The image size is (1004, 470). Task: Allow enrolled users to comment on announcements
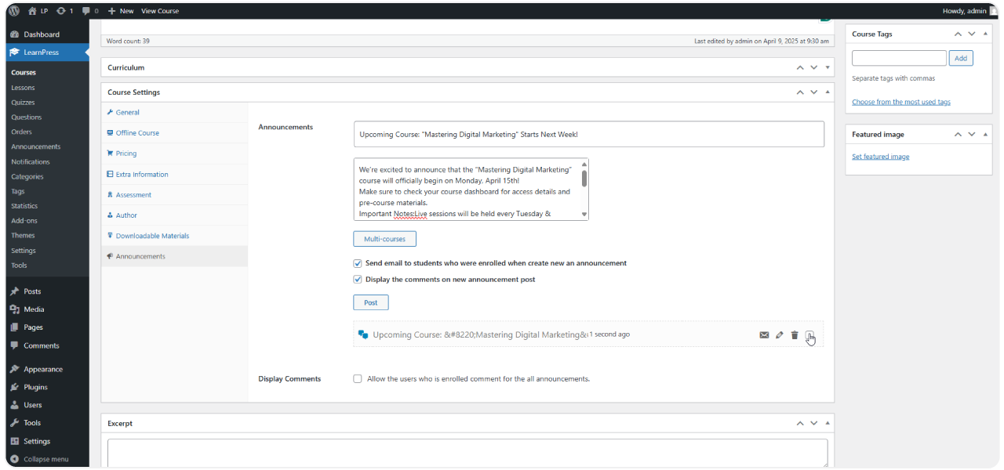pos(357,378)
